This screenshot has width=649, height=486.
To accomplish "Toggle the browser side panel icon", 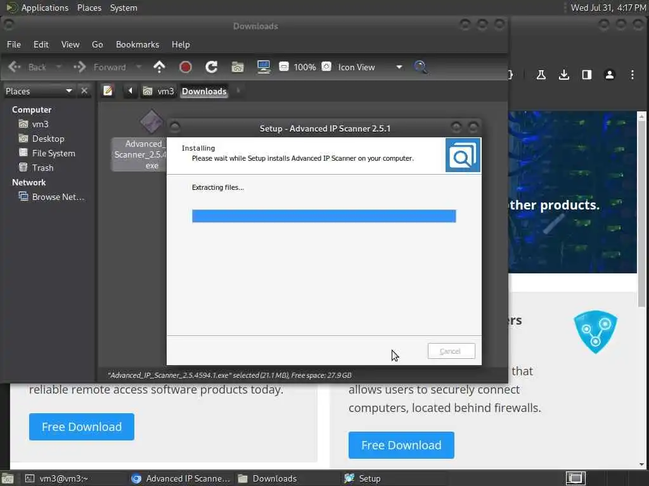I will pos(586,75).
